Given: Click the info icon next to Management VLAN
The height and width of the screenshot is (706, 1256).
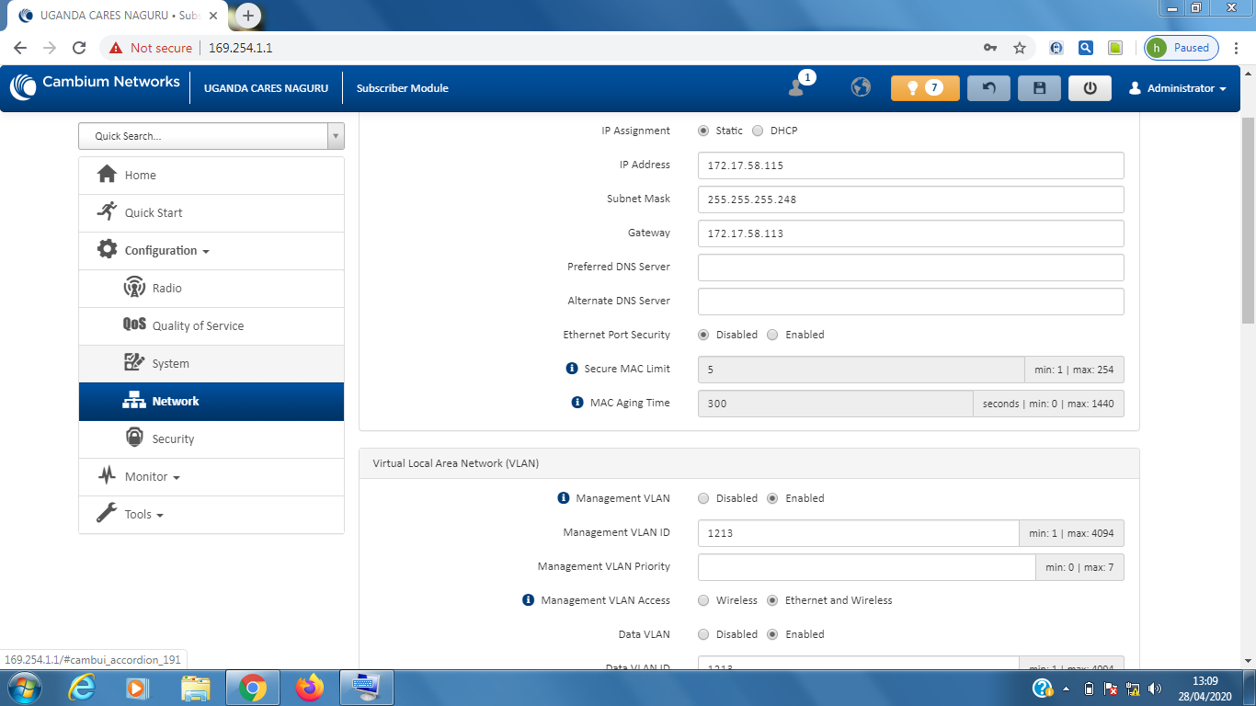Looking at the screenshot, I should [x=564, y=498].
